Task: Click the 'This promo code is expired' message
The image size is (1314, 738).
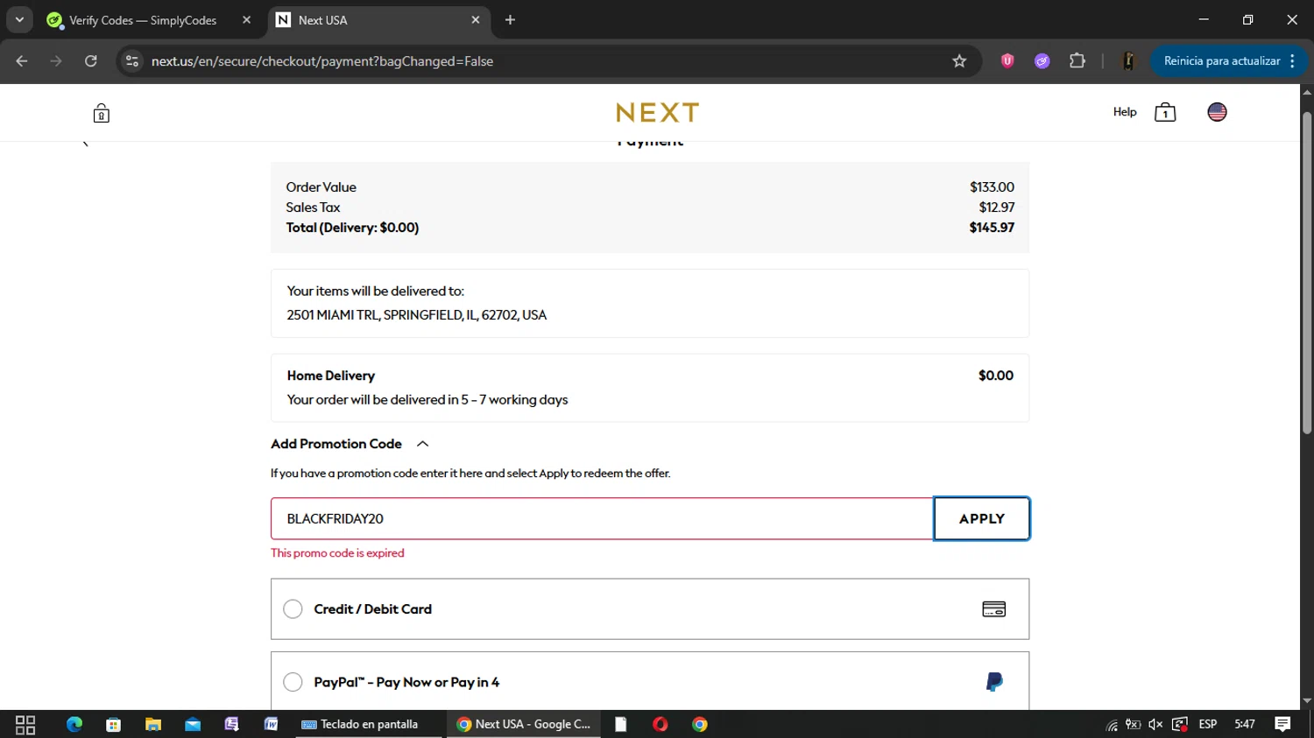Action: tap(337, 553)
